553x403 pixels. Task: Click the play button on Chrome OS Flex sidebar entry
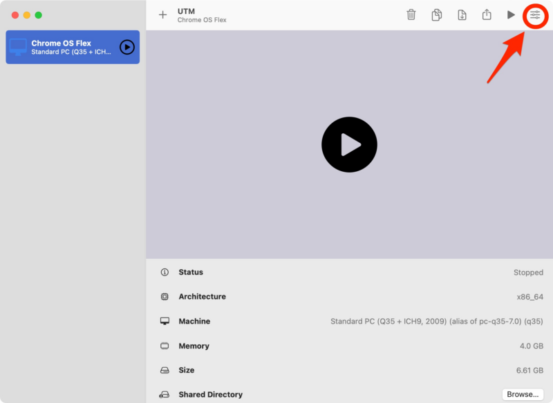point(127,47)
